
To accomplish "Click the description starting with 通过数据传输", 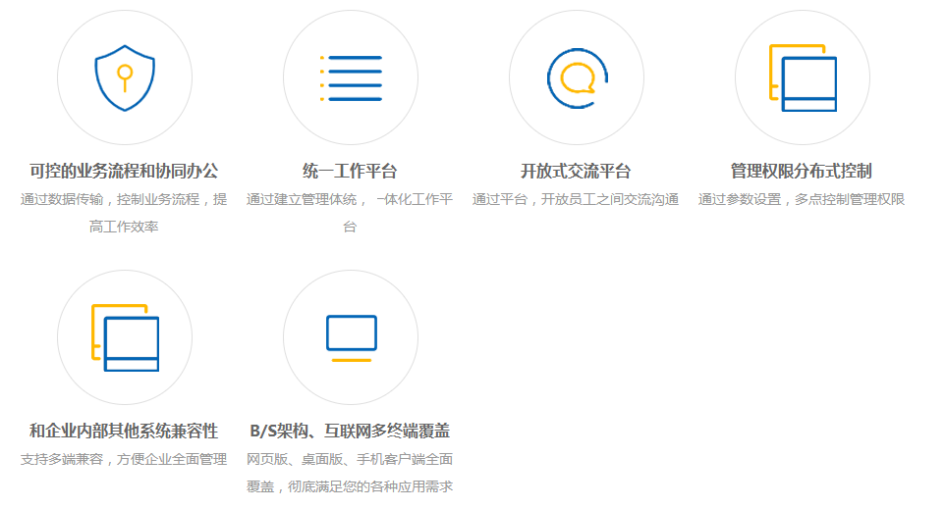I will click(125, 213).
